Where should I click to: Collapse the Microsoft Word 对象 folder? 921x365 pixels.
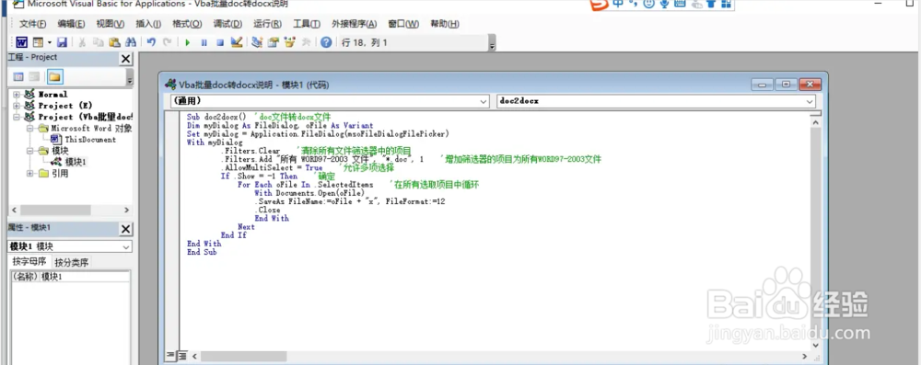point(29,128)
